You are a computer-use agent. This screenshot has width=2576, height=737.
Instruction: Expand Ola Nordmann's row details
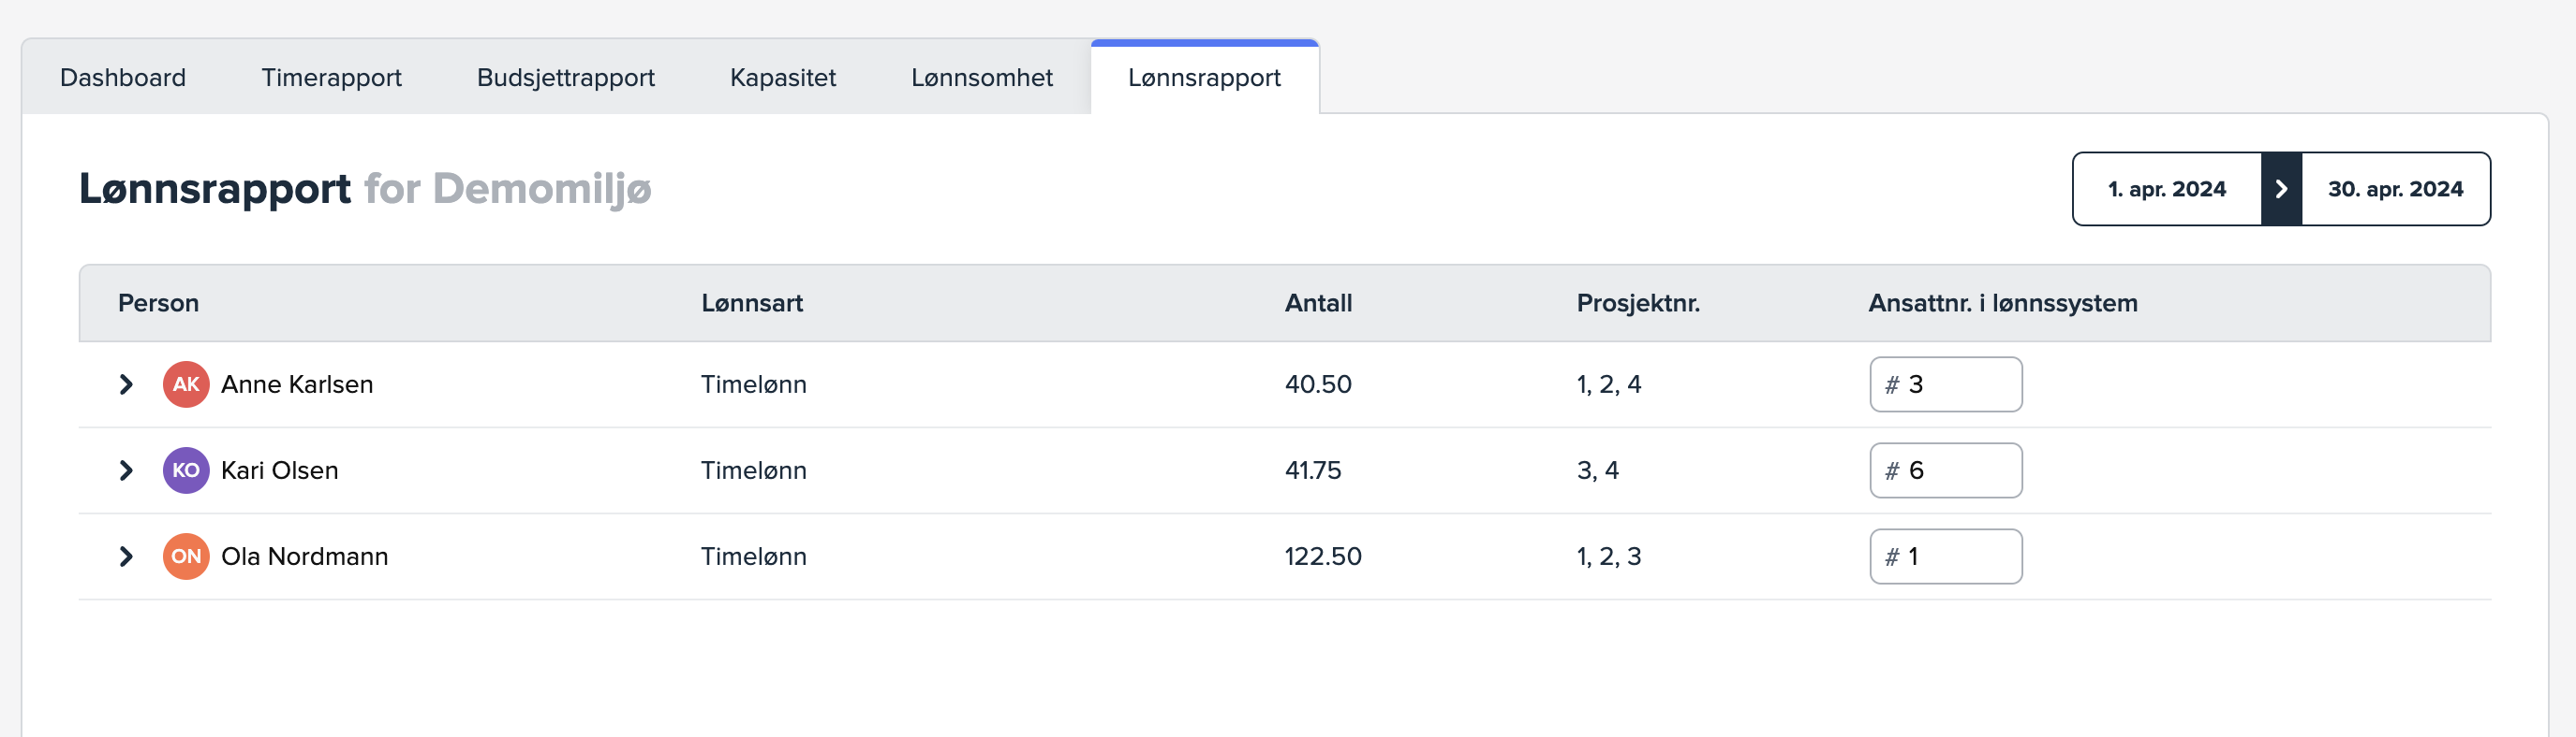[126, 556]
